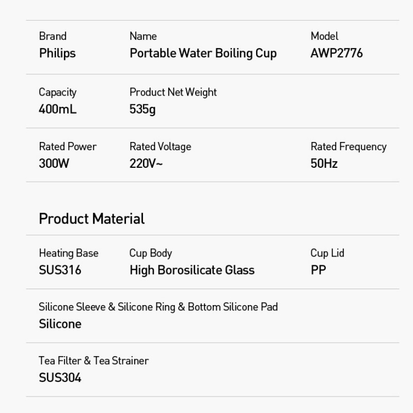The height and width of the screenshot is (413, 413).
Task: Click the Silicone material value
Action: (x=60, y=324)
